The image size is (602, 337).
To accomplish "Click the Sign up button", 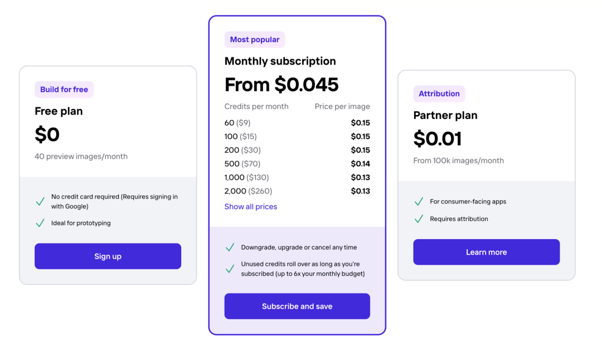I will pyautogui.click(x=108, y=256).
